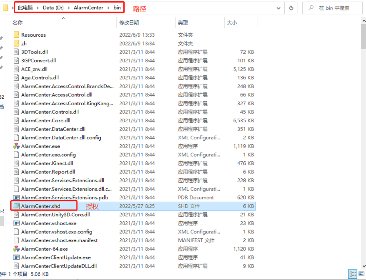The width and height of the screenshot is (366, 280).
Task: Click the scrollbar up arrow
Action: coord(364,21)
